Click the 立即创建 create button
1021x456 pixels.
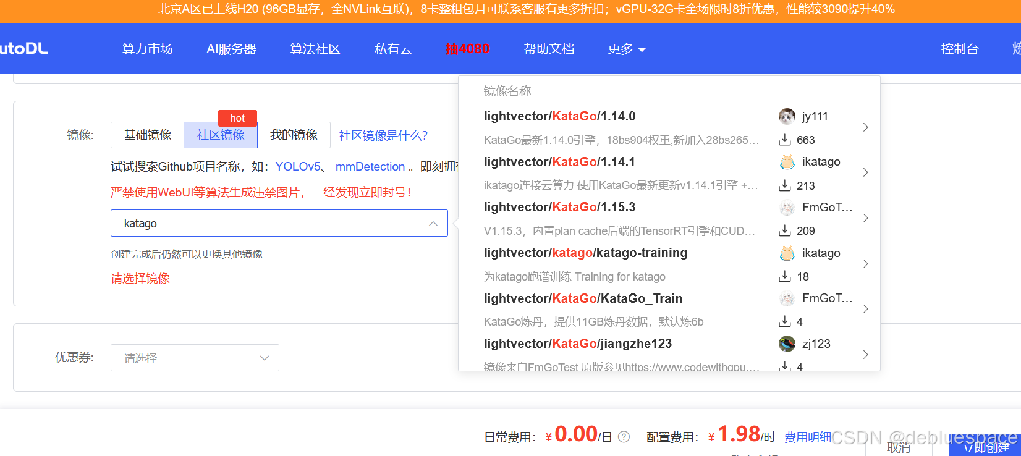[x=985, y=447]
